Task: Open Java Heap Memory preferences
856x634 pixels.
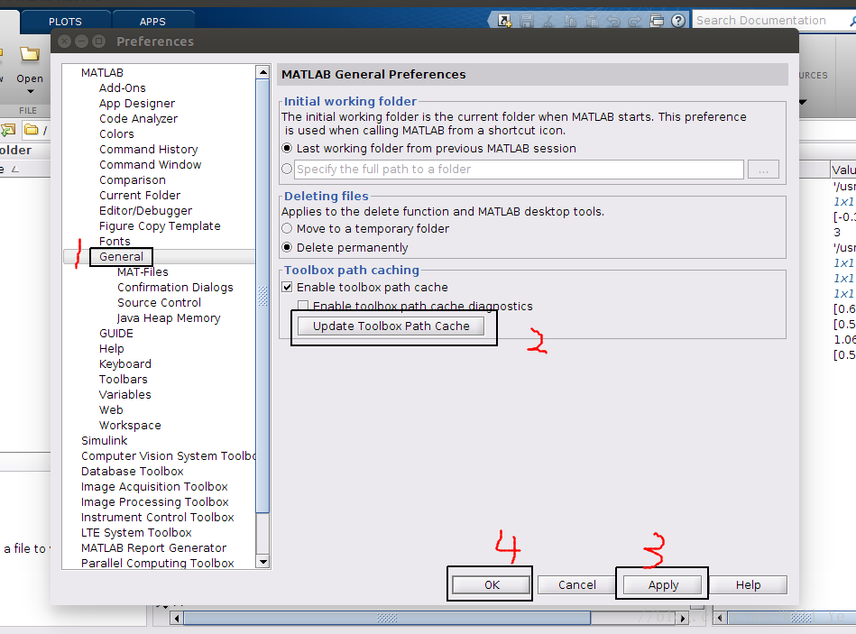Action: (x=169, y=318)
